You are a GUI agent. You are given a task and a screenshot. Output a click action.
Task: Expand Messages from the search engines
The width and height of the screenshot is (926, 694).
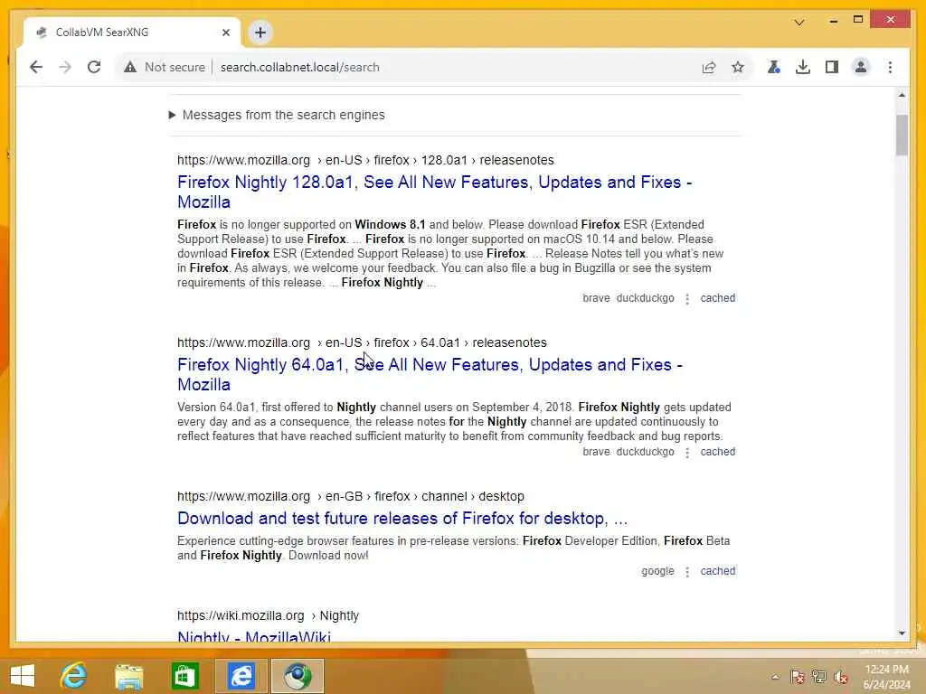pos(277,115)
